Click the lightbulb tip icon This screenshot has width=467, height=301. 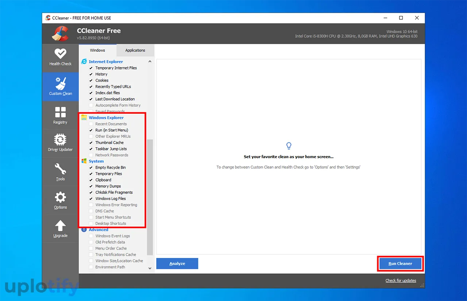point(289,146)
